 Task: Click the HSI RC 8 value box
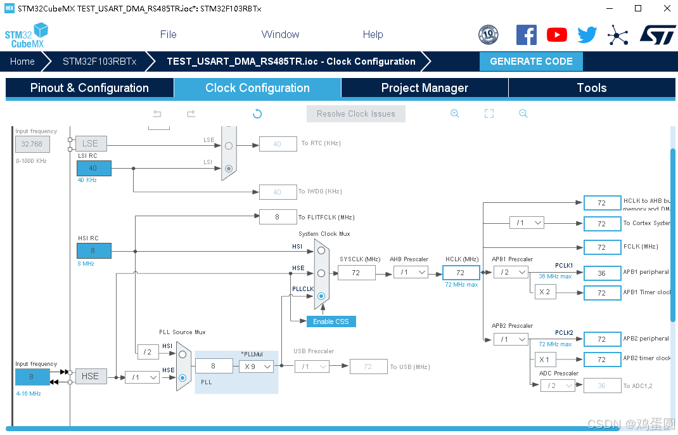(x=94, y=250)
